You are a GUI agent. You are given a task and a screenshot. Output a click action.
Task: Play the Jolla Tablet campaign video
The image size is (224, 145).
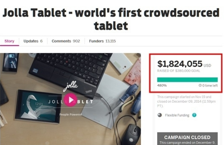point(70,100)
